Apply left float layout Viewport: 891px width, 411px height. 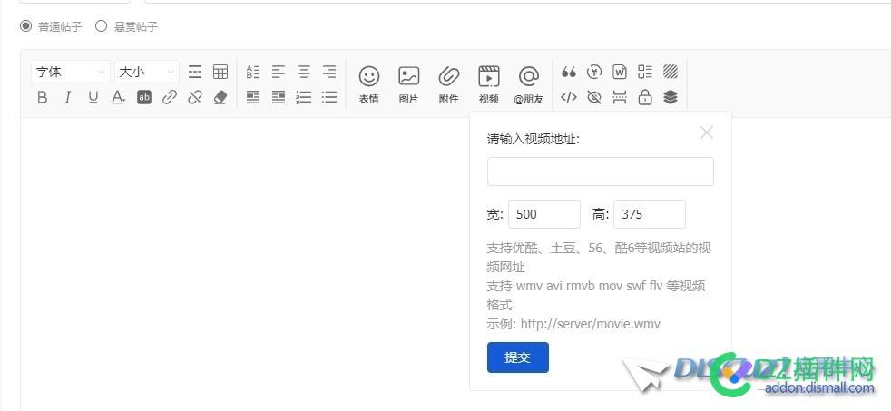click(x=253, y=97)
